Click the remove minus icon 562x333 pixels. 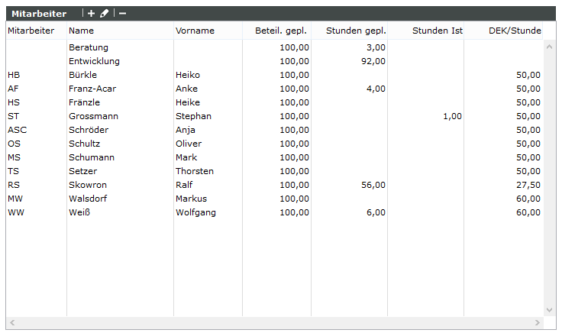click(122, 13)
